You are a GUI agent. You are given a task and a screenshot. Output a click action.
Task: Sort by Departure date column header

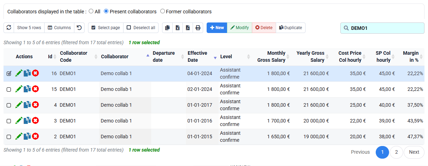[168, 57]
